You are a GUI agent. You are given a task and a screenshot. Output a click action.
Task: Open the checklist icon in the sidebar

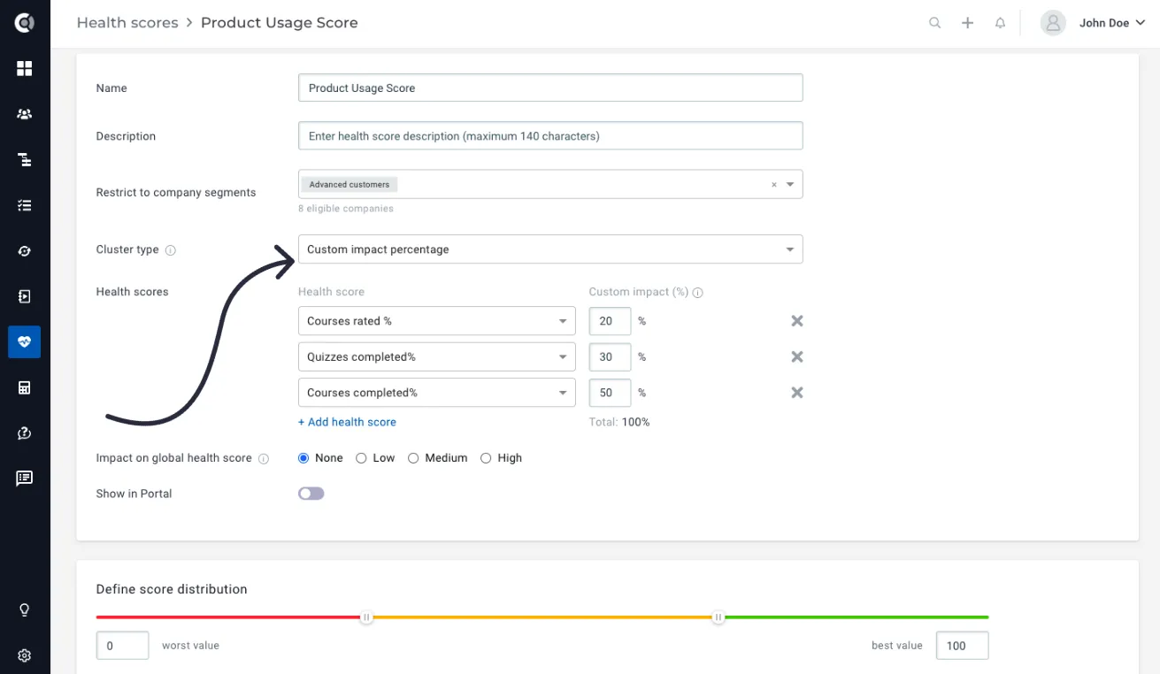click(25, 205)
